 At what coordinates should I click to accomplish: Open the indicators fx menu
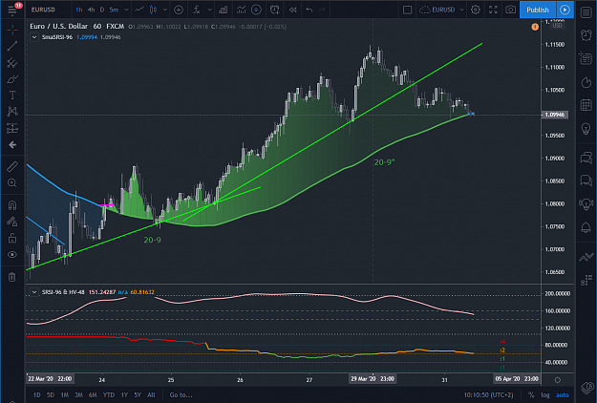pyautogui.click(x=197, y=10)
